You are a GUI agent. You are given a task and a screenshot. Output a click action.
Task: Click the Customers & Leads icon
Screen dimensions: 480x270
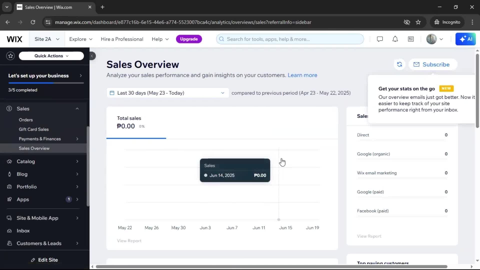click(x=9, y=243)
